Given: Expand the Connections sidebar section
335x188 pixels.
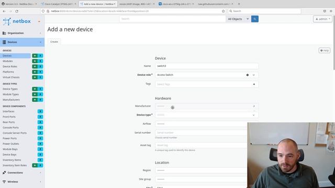Looking at the screenshot, I should tap(22, 173).
